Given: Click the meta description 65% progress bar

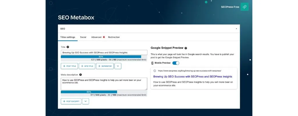Looking at the screenshot, I should tap(104, 92).
